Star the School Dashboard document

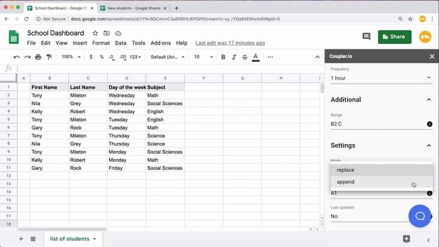tap(95, 33)
